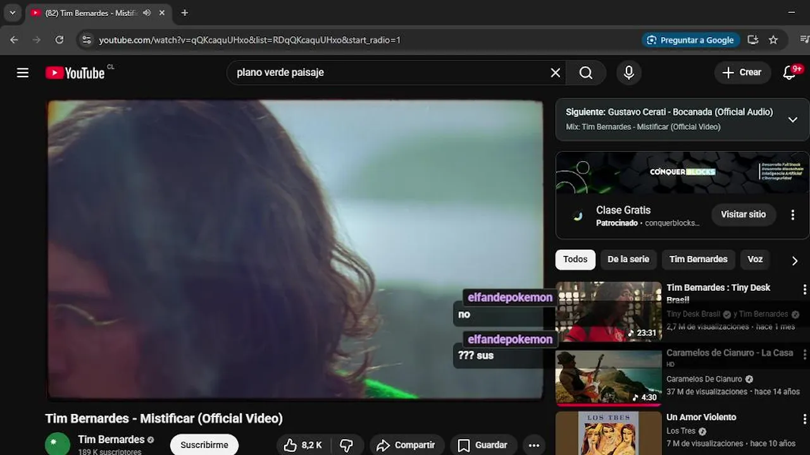810x455 pixels.
Task: Open tab search dropdown arrow
Action: click(12, 13)
